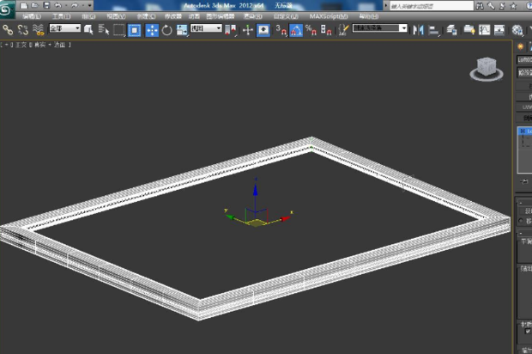Click the Mirror tool icon
Viewport: 532px width, 354px height.
419,30
